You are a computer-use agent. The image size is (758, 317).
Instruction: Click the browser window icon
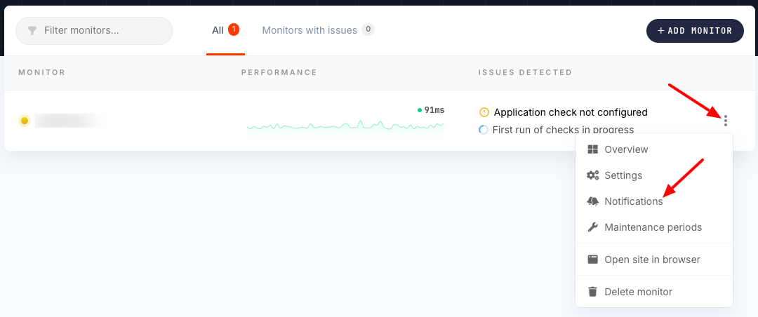pos(592,259)
